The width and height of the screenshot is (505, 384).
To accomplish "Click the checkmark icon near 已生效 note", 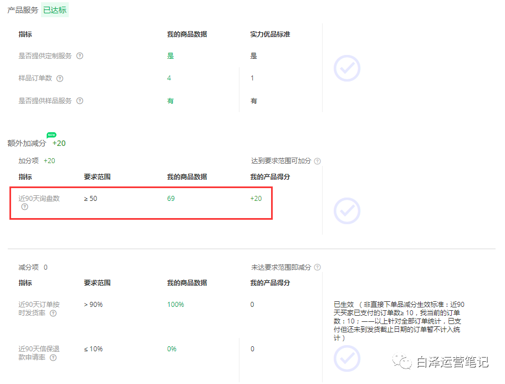I will pos(346,359).
